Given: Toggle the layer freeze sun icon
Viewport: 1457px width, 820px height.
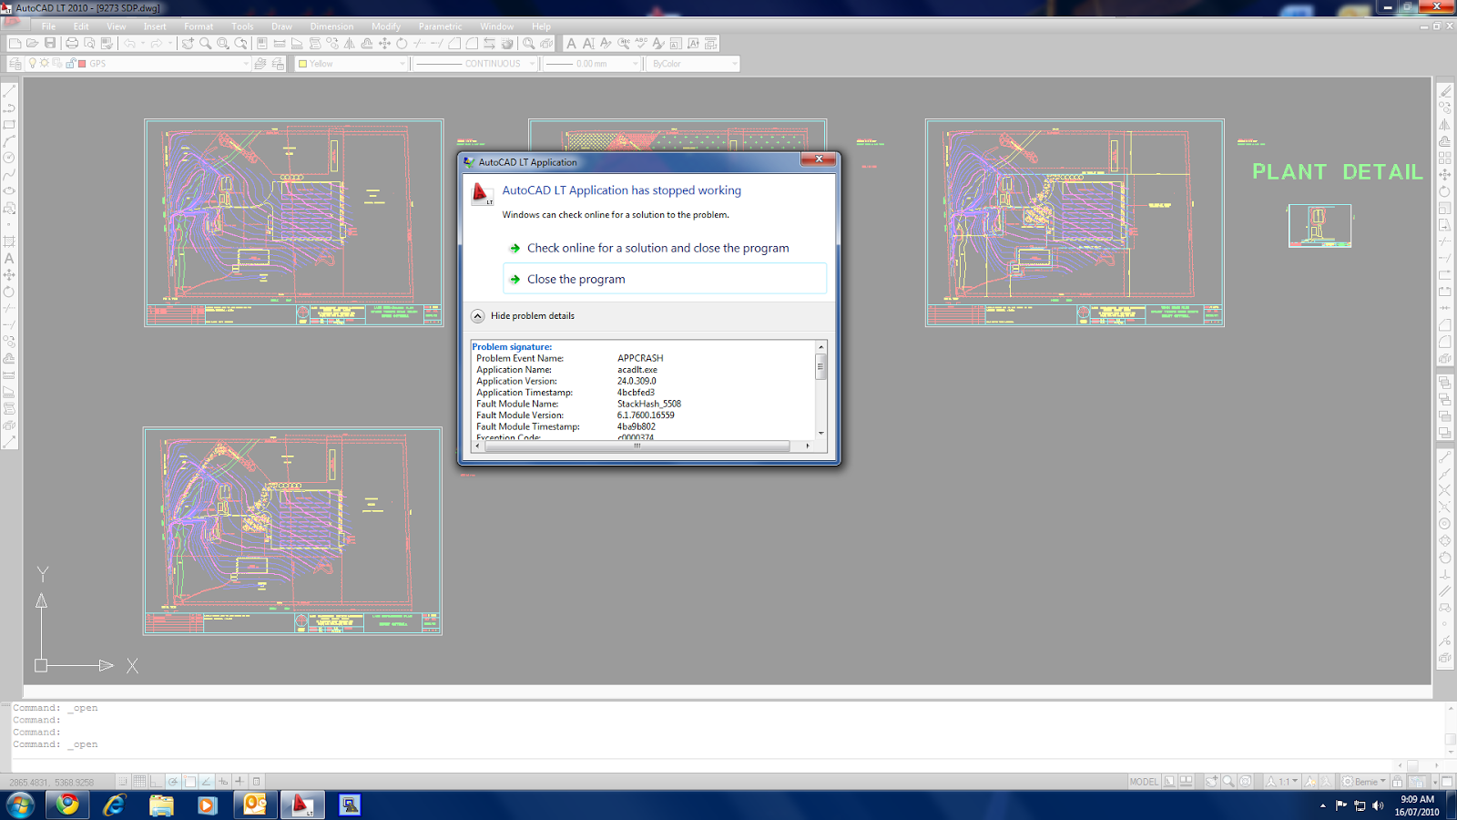Looking at the screenshot, I should click(45, 62).
